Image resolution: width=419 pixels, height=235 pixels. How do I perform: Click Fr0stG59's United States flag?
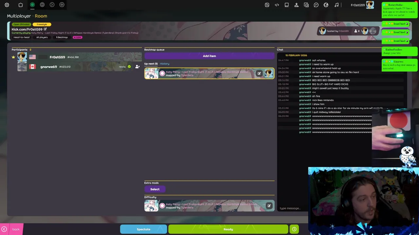32,57
